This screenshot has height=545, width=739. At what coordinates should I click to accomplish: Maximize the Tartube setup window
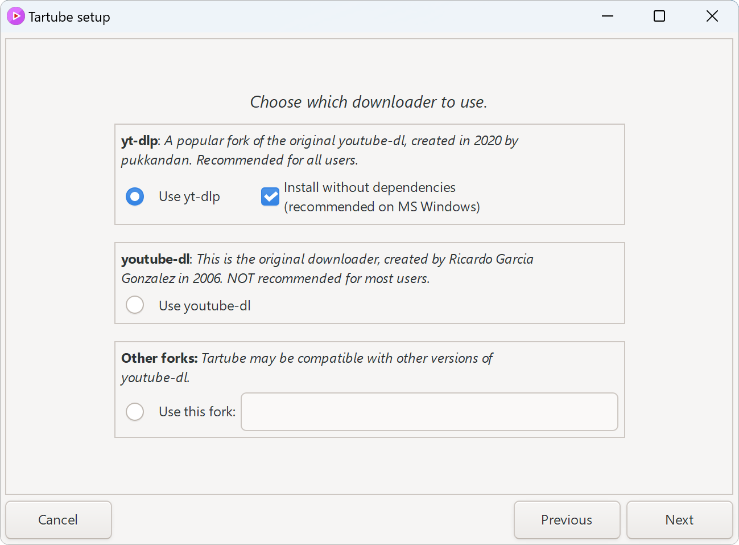[x=659, y=16]
